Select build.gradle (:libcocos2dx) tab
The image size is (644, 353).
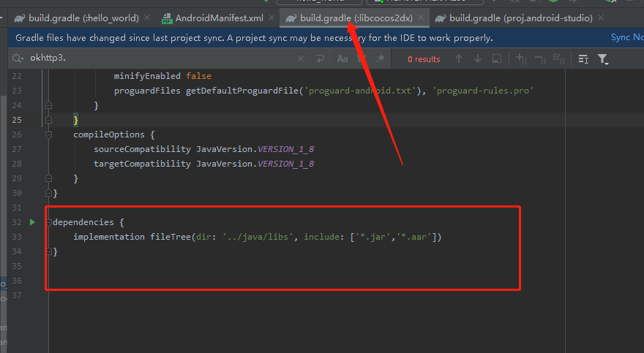coord(356,18)
